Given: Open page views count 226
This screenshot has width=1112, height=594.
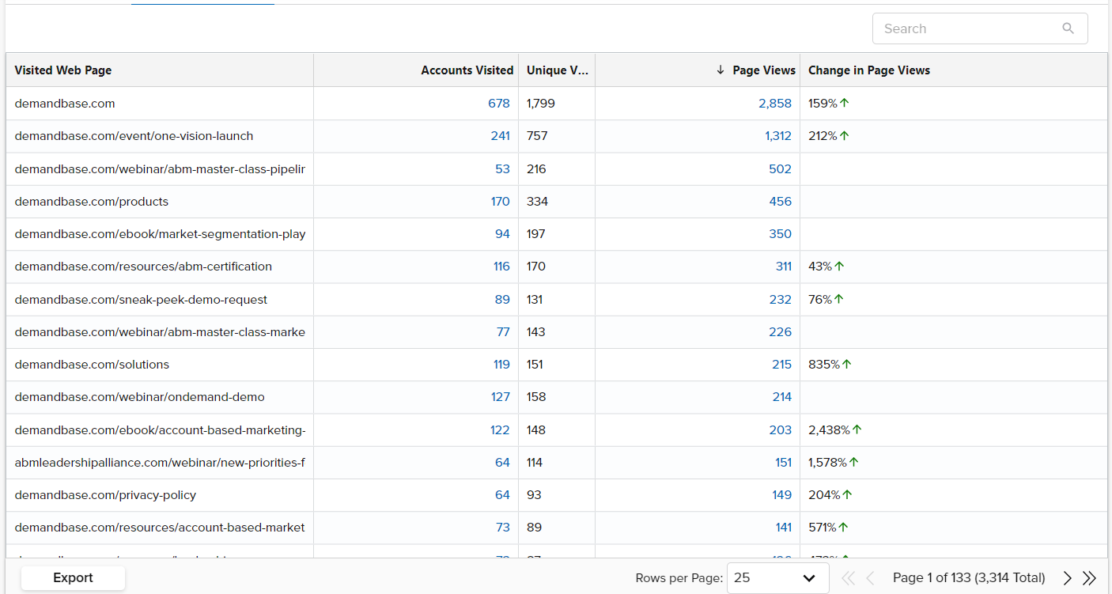Looking at the screenshot, I should 780,332.
